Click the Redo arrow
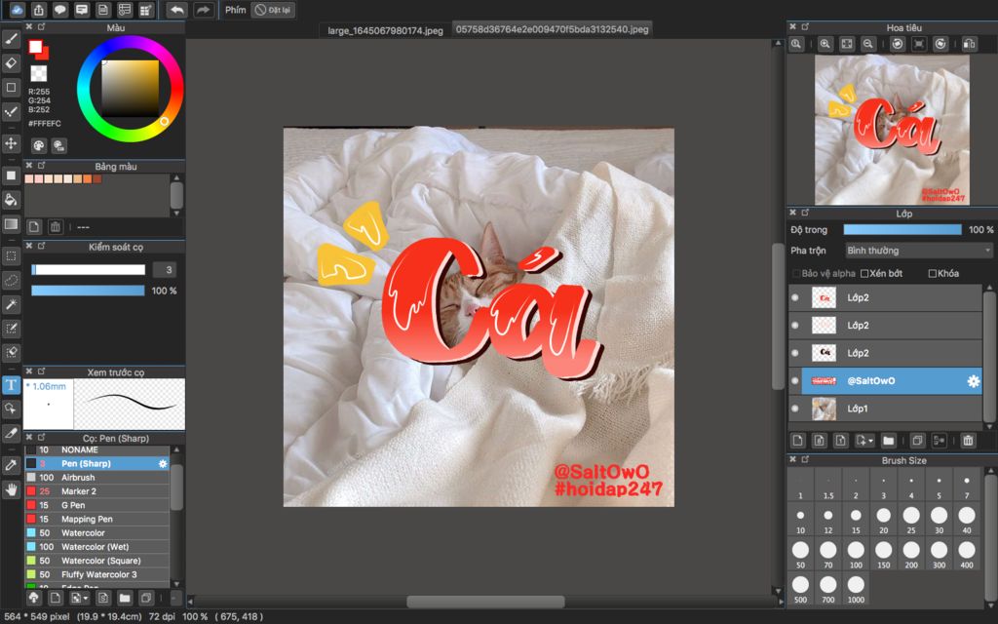The height and width of the screenshot is (624, 998). pos(203,10)
